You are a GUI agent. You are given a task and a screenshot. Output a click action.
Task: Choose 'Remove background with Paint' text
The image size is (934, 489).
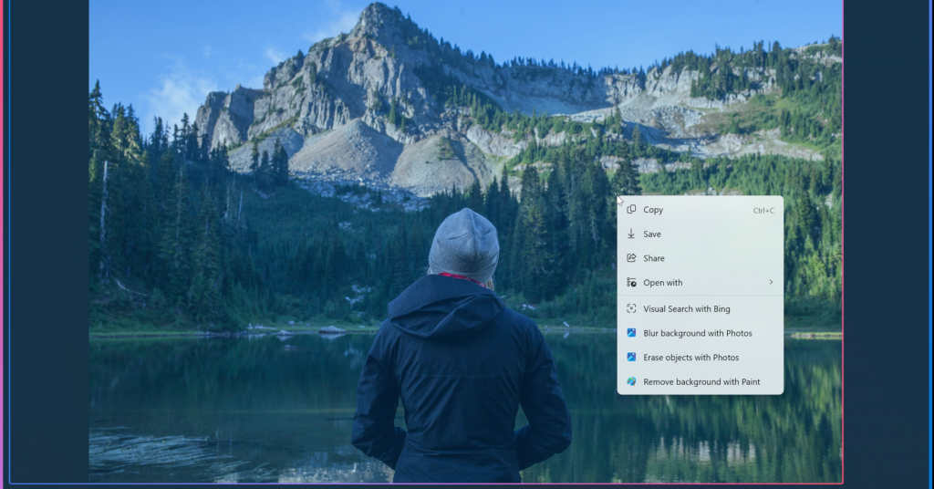click(x=701, y=382)
